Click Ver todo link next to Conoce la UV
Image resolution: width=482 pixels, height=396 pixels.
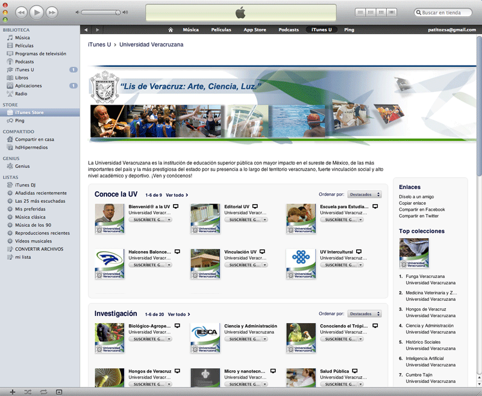click(x=177, y=195)
